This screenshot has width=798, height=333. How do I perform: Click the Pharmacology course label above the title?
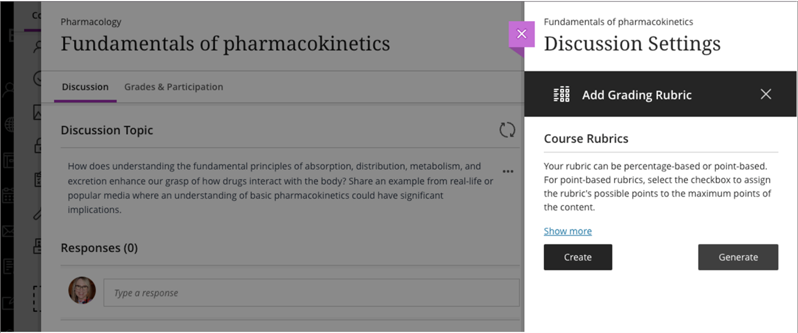tap(91, 22)
